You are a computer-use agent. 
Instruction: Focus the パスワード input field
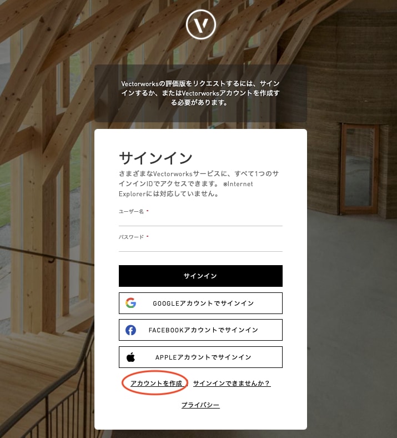click(200, 246)
